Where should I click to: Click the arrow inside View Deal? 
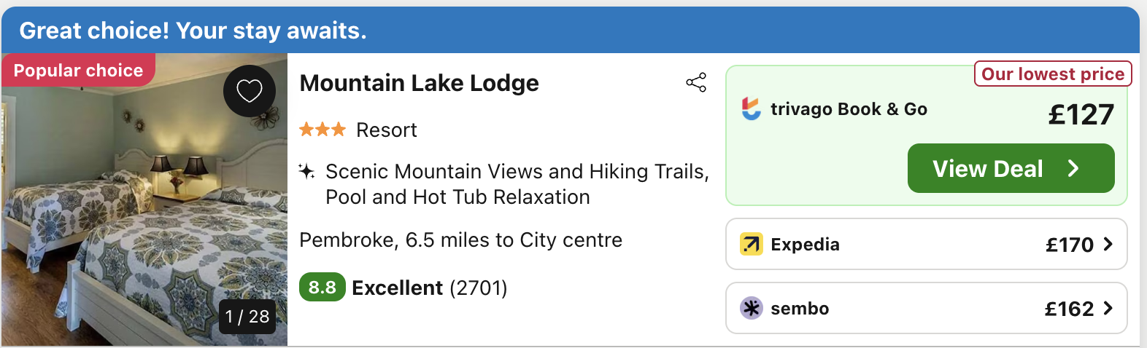[x=1073, y=169]
